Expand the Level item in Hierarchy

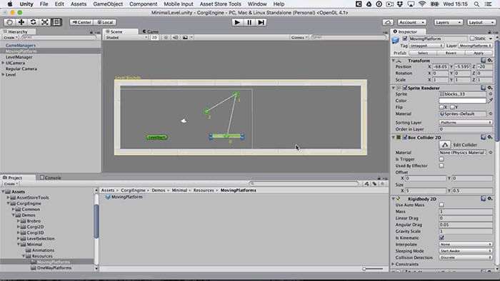3,75
